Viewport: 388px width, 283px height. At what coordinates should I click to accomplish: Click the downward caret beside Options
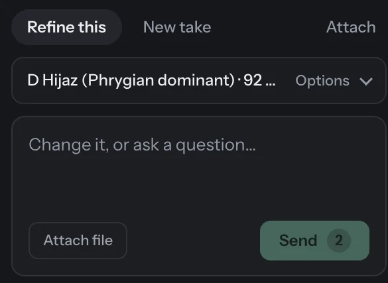[x=366, y=81]
